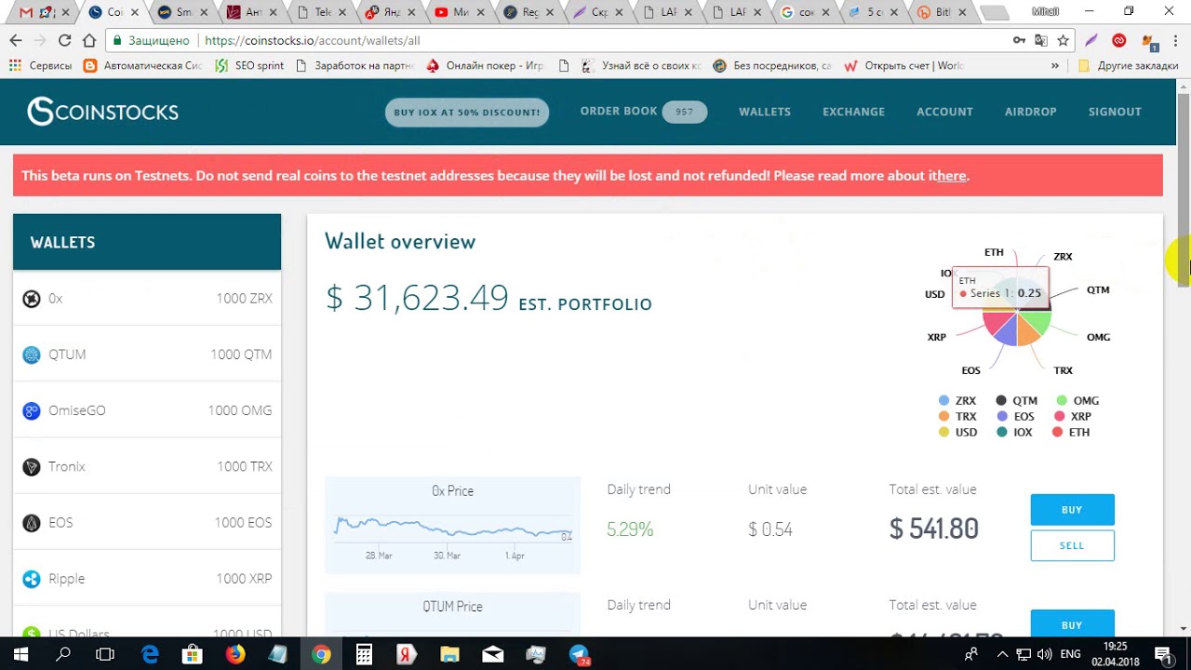Viewport: 1191px width, 670px height.
Task: Open the translate page icon
Action: pos(1041,41)
